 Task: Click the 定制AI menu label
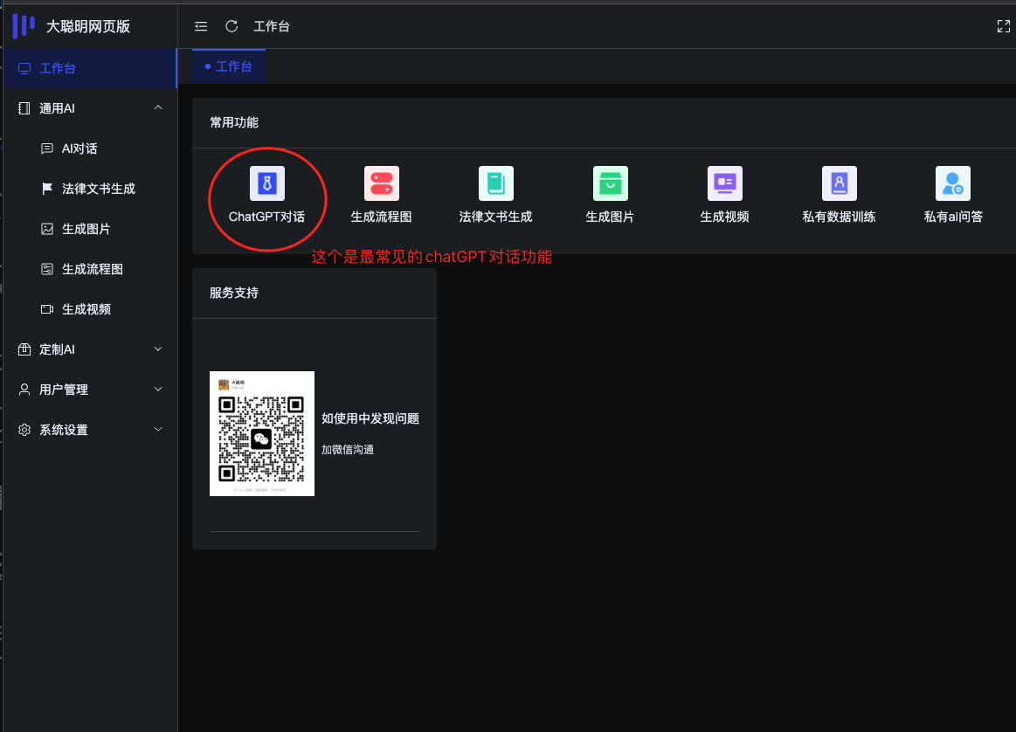(57, 349)
